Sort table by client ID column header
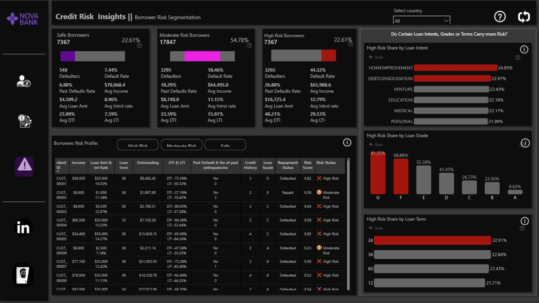This screenshot has height=303, width=539. 61,165
